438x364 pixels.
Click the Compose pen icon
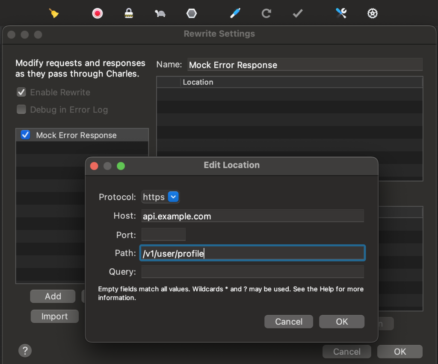(x=235, y=13)
